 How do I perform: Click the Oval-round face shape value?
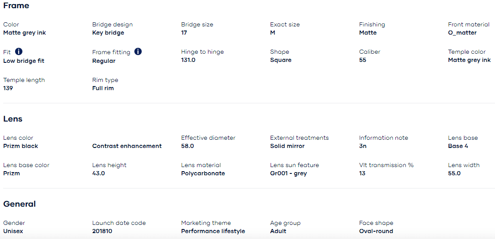[376, 231]
